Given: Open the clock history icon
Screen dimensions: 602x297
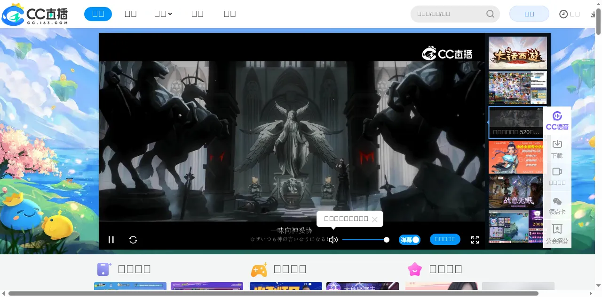Looking at the screenshot, I should pos(563,14).
